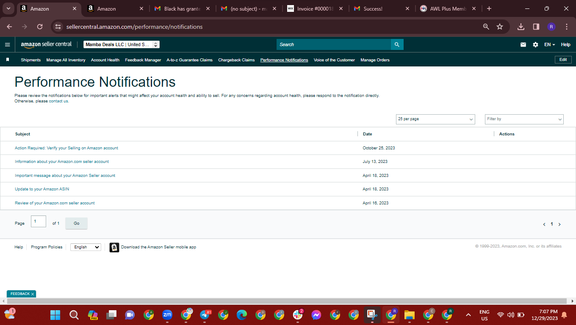Click the Amazon Seller mobile app icon

(x=114, y=247)
